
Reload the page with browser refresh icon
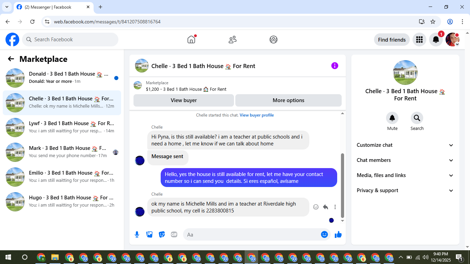click(32, 22)
